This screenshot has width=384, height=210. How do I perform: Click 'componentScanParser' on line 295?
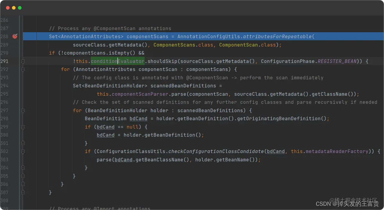coord(140,94)
